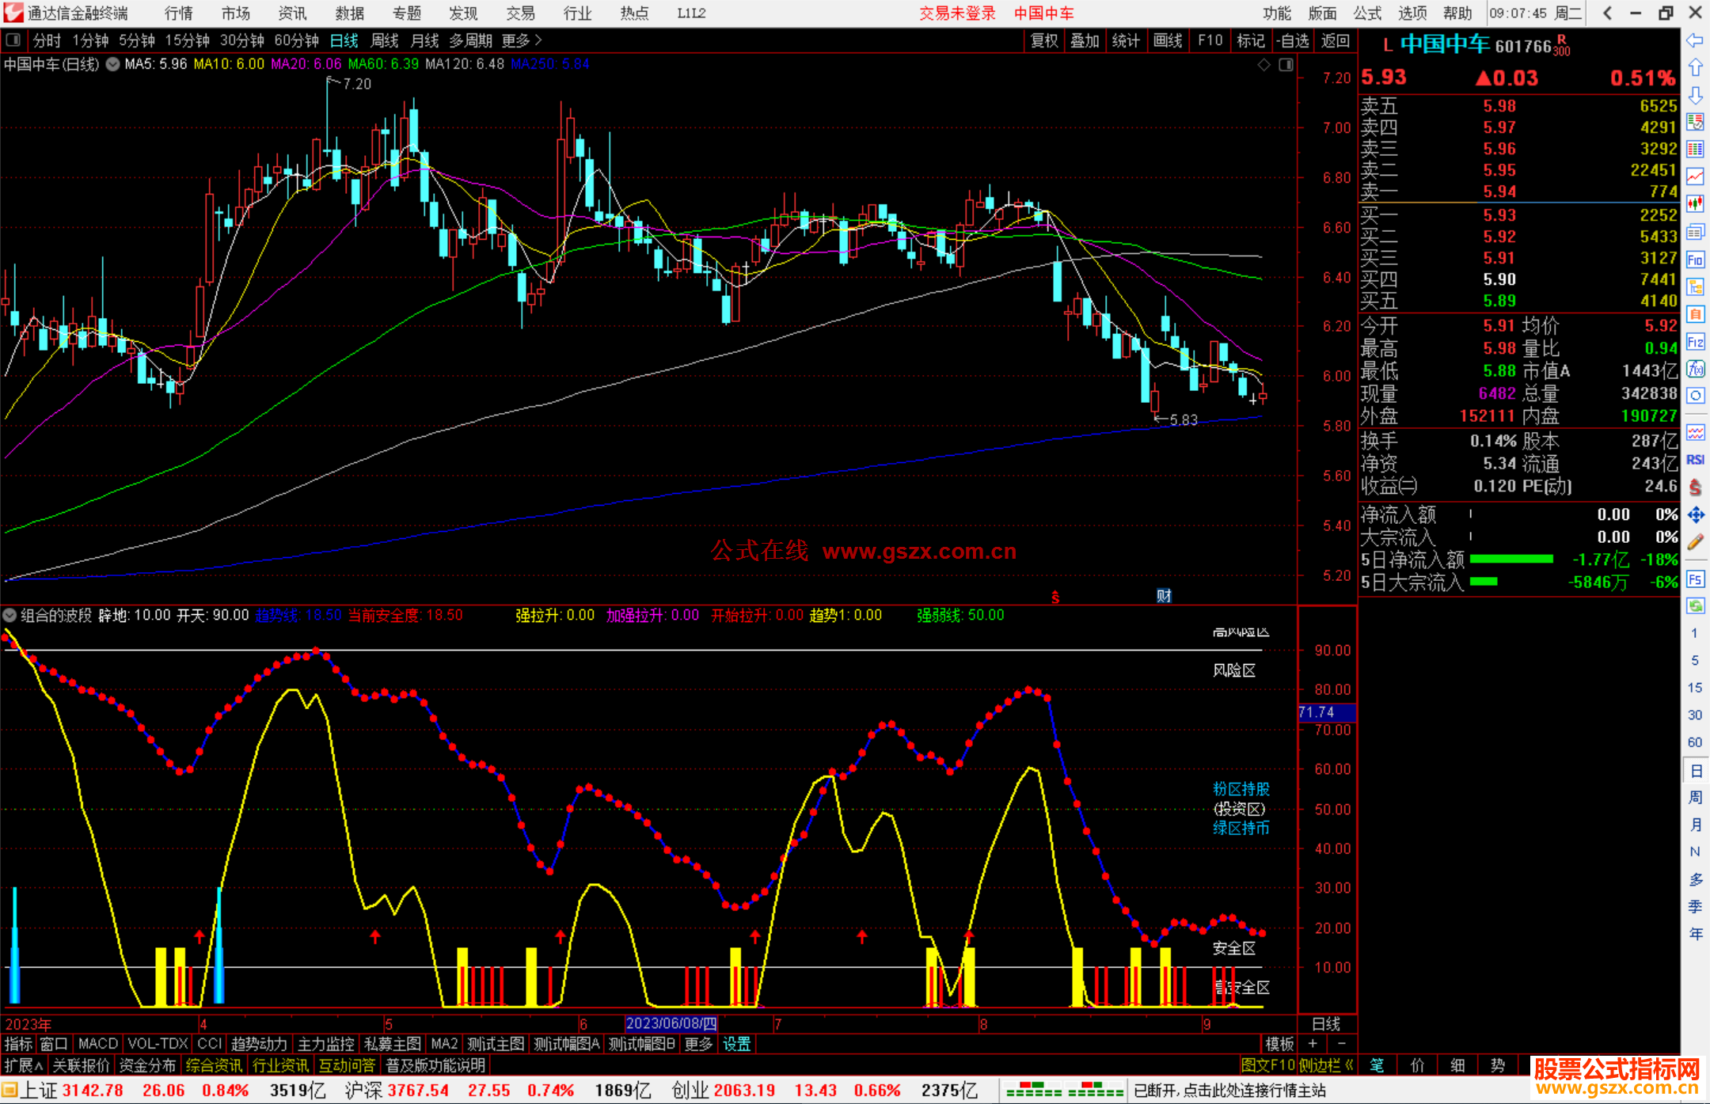This screenshot has width=1710, height=1104.
Task: Click 已断开 reconnect status link
Action: point(1229,1091)
